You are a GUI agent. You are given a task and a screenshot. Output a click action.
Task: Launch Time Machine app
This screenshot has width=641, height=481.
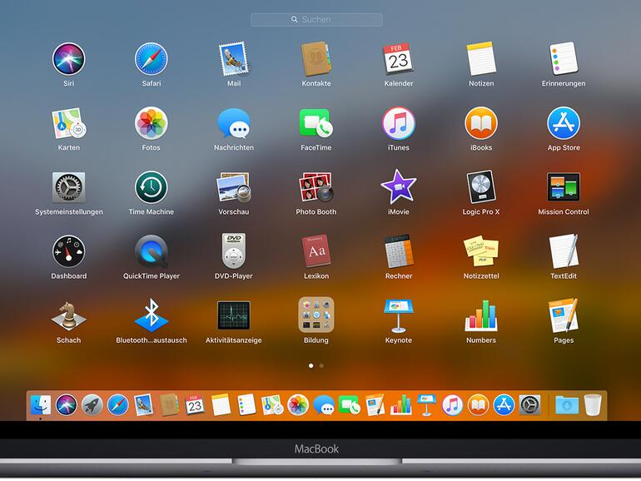(x=152, y=187)
